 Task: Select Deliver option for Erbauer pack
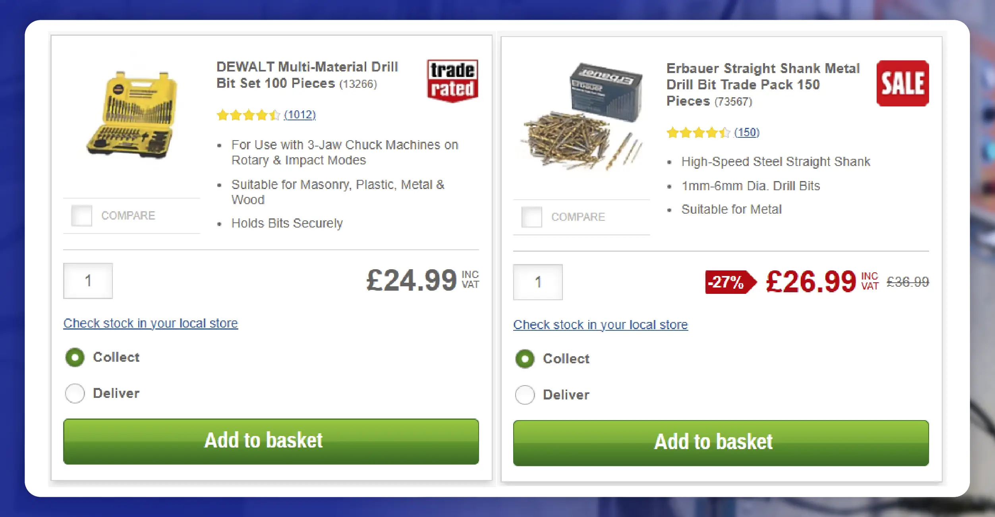click(x=525, y=395)
